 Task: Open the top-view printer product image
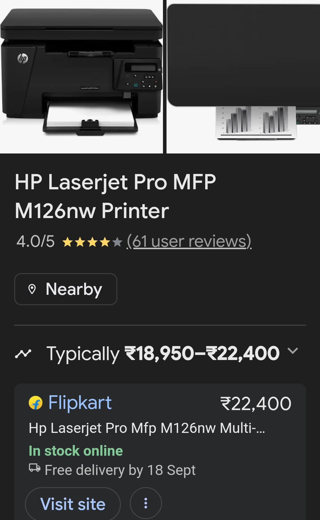[243, 76]
